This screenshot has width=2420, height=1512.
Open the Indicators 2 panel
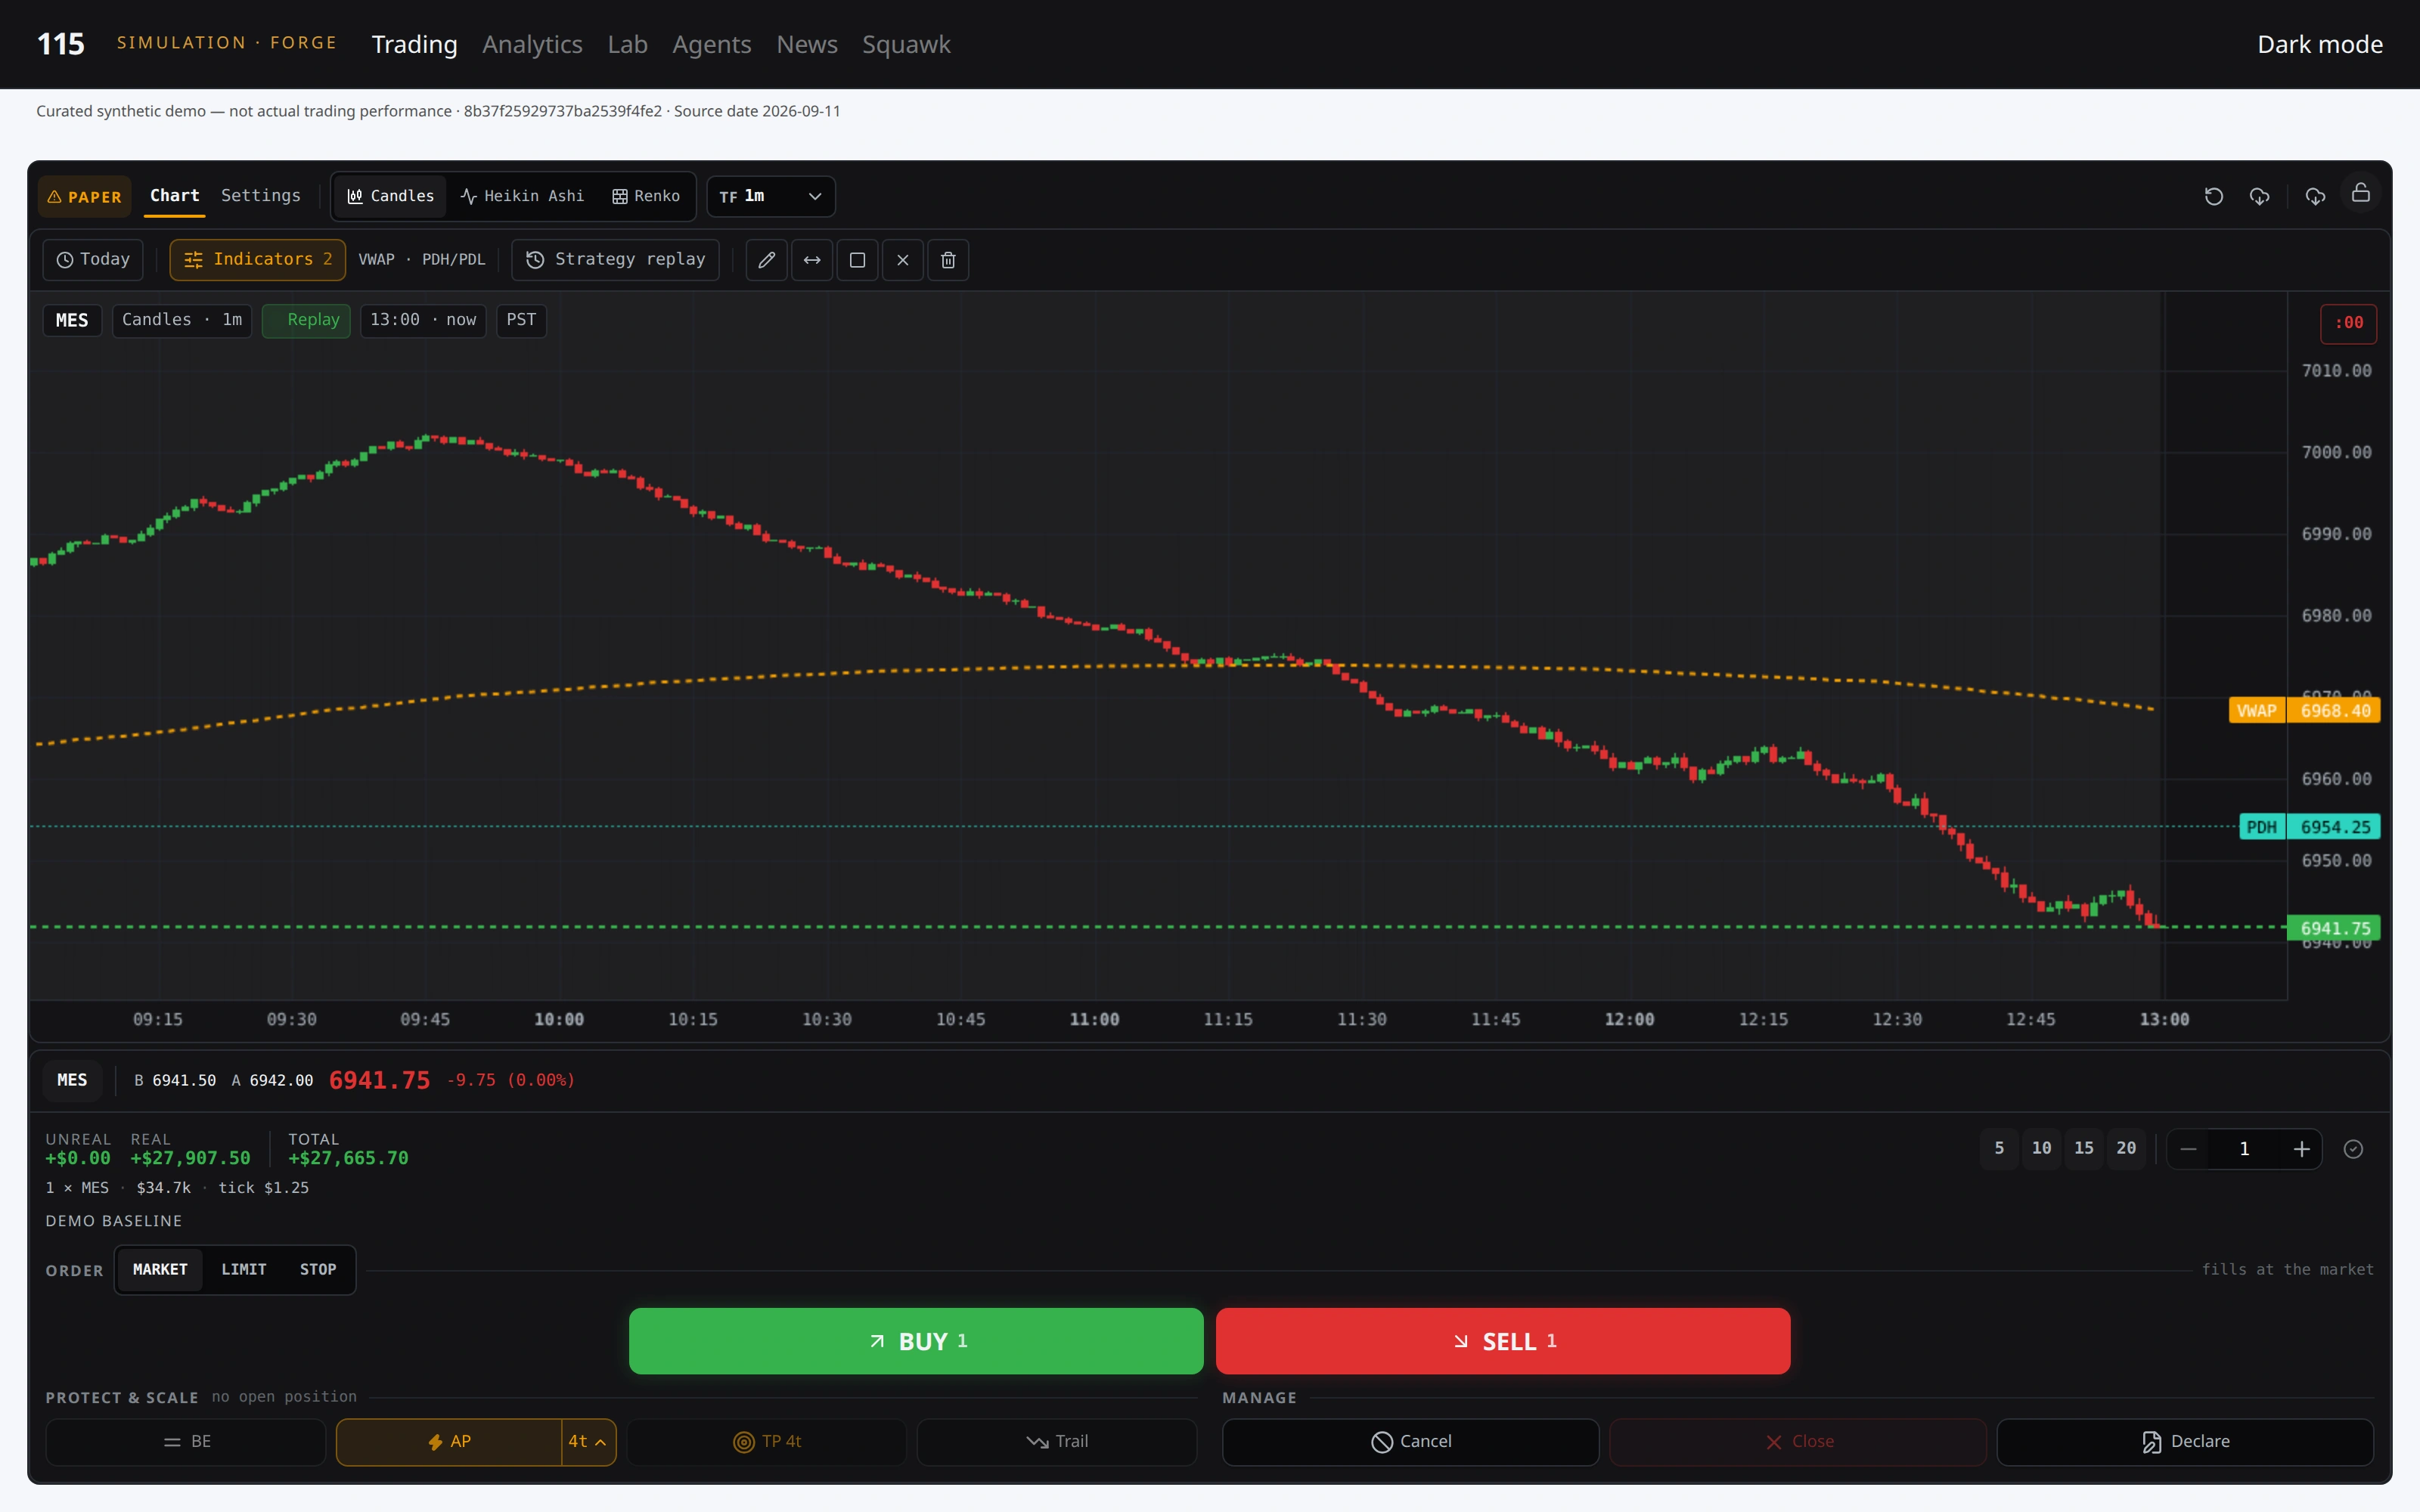click(x=257, y=260)
